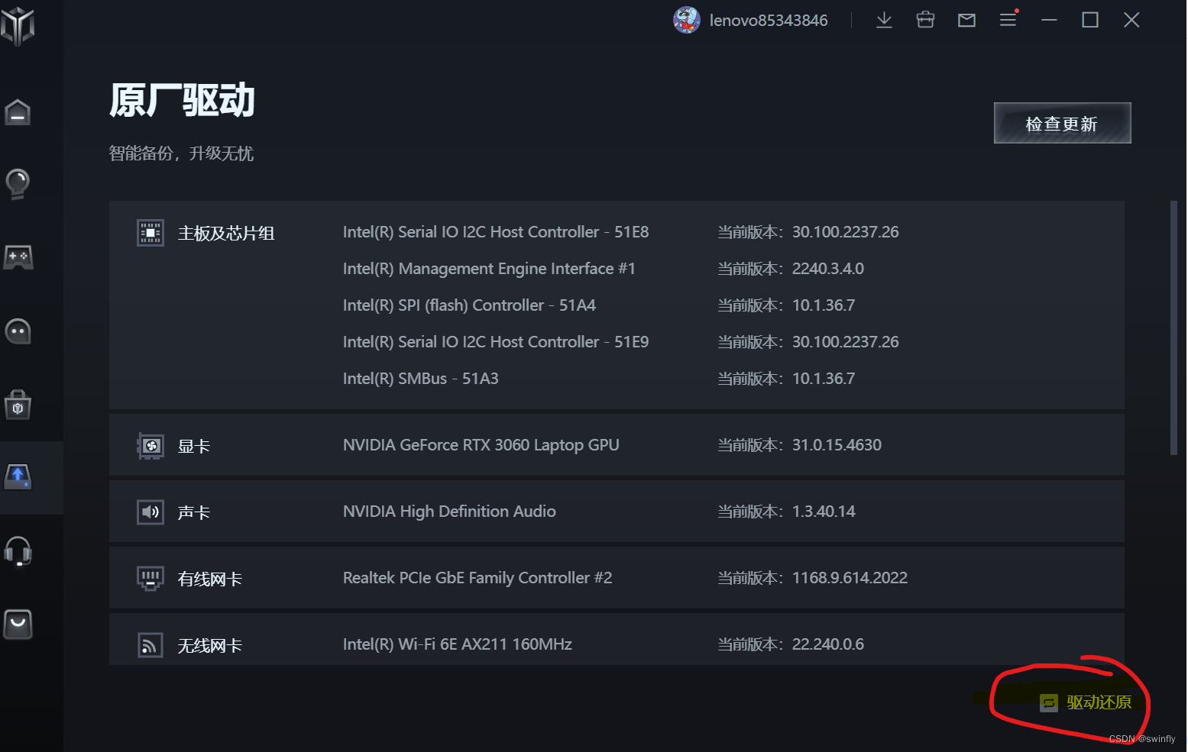
Task: Click Intel(R) Serial IO I2C Host Controller - 51E9
Action: pyautogui.click(x=496, y=342)
